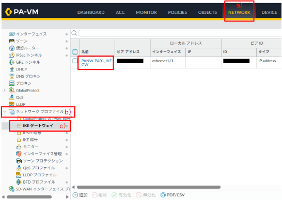
Task: Expand the GlobalProtect tree node
Action: pos(5,90)
